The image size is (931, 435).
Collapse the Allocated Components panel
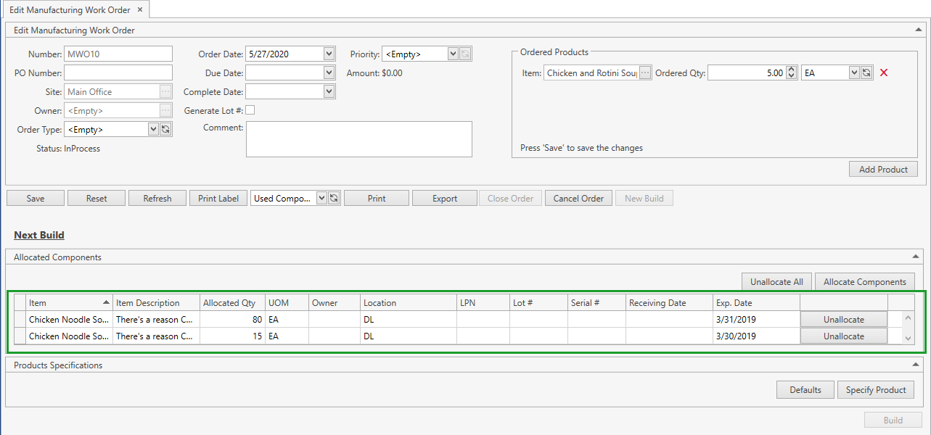919,257
